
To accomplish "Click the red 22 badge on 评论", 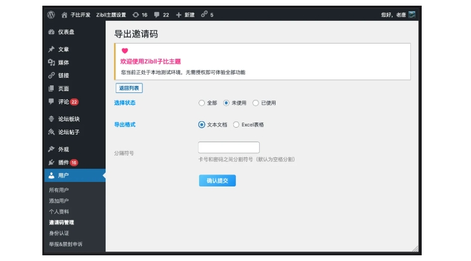I will coord(74,102).
